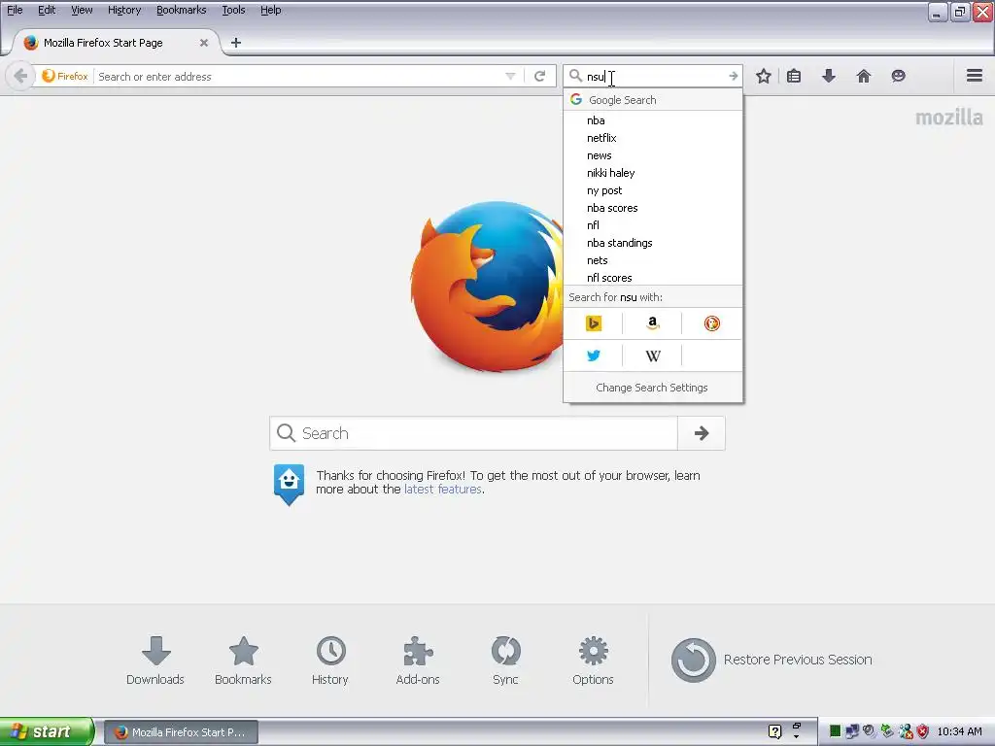995x746 pixels.
Task: Choose the 'nba scores' suggestion
Action: pos(652,208)
